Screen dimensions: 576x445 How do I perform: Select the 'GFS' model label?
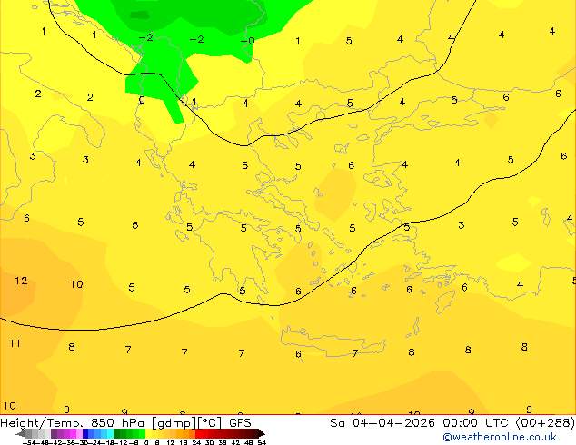coord(240,423)
